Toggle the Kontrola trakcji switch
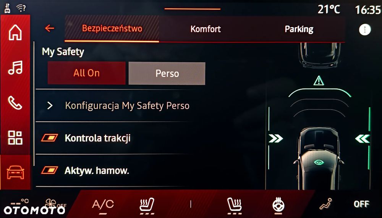 (49, 138)
